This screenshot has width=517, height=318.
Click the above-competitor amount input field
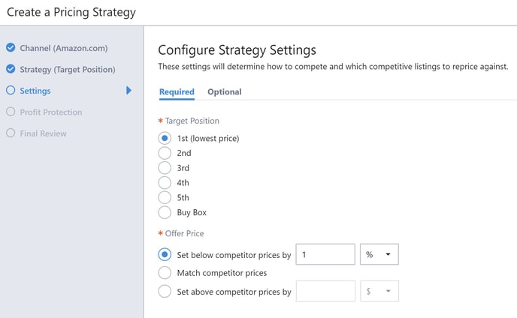325,292
